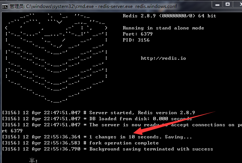242x163 pixels.
Task: Select the 'Port: 6379' text
Action: pyautogui.click(x=138, y=34)
